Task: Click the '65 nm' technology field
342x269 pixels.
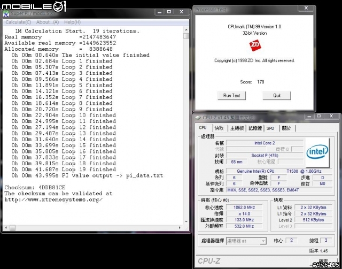Action: point(237,162)
